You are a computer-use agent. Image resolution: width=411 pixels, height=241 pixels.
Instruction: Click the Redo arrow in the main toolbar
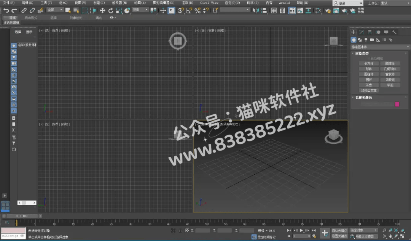pos(14,11)
